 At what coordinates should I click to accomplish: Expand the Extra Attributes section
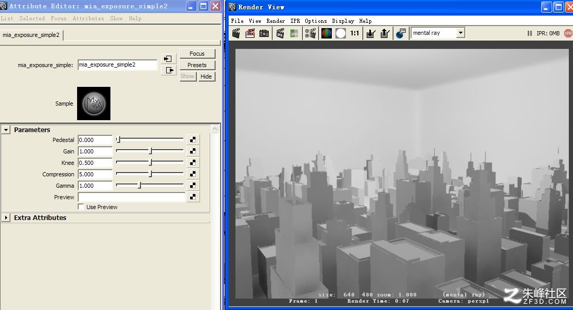coord(6,218)
